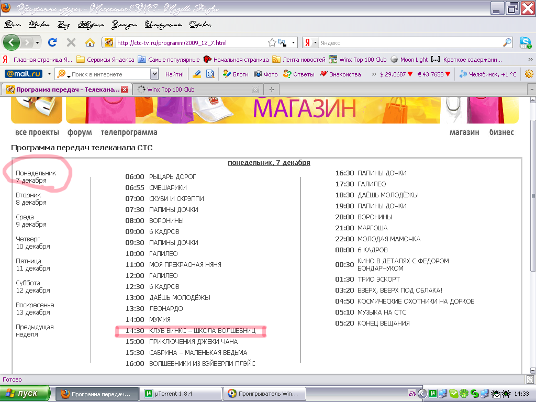This screenshot has height=402, width=536.
Task: Click the magnifier search icon in Yandex box
Action: 507,42
